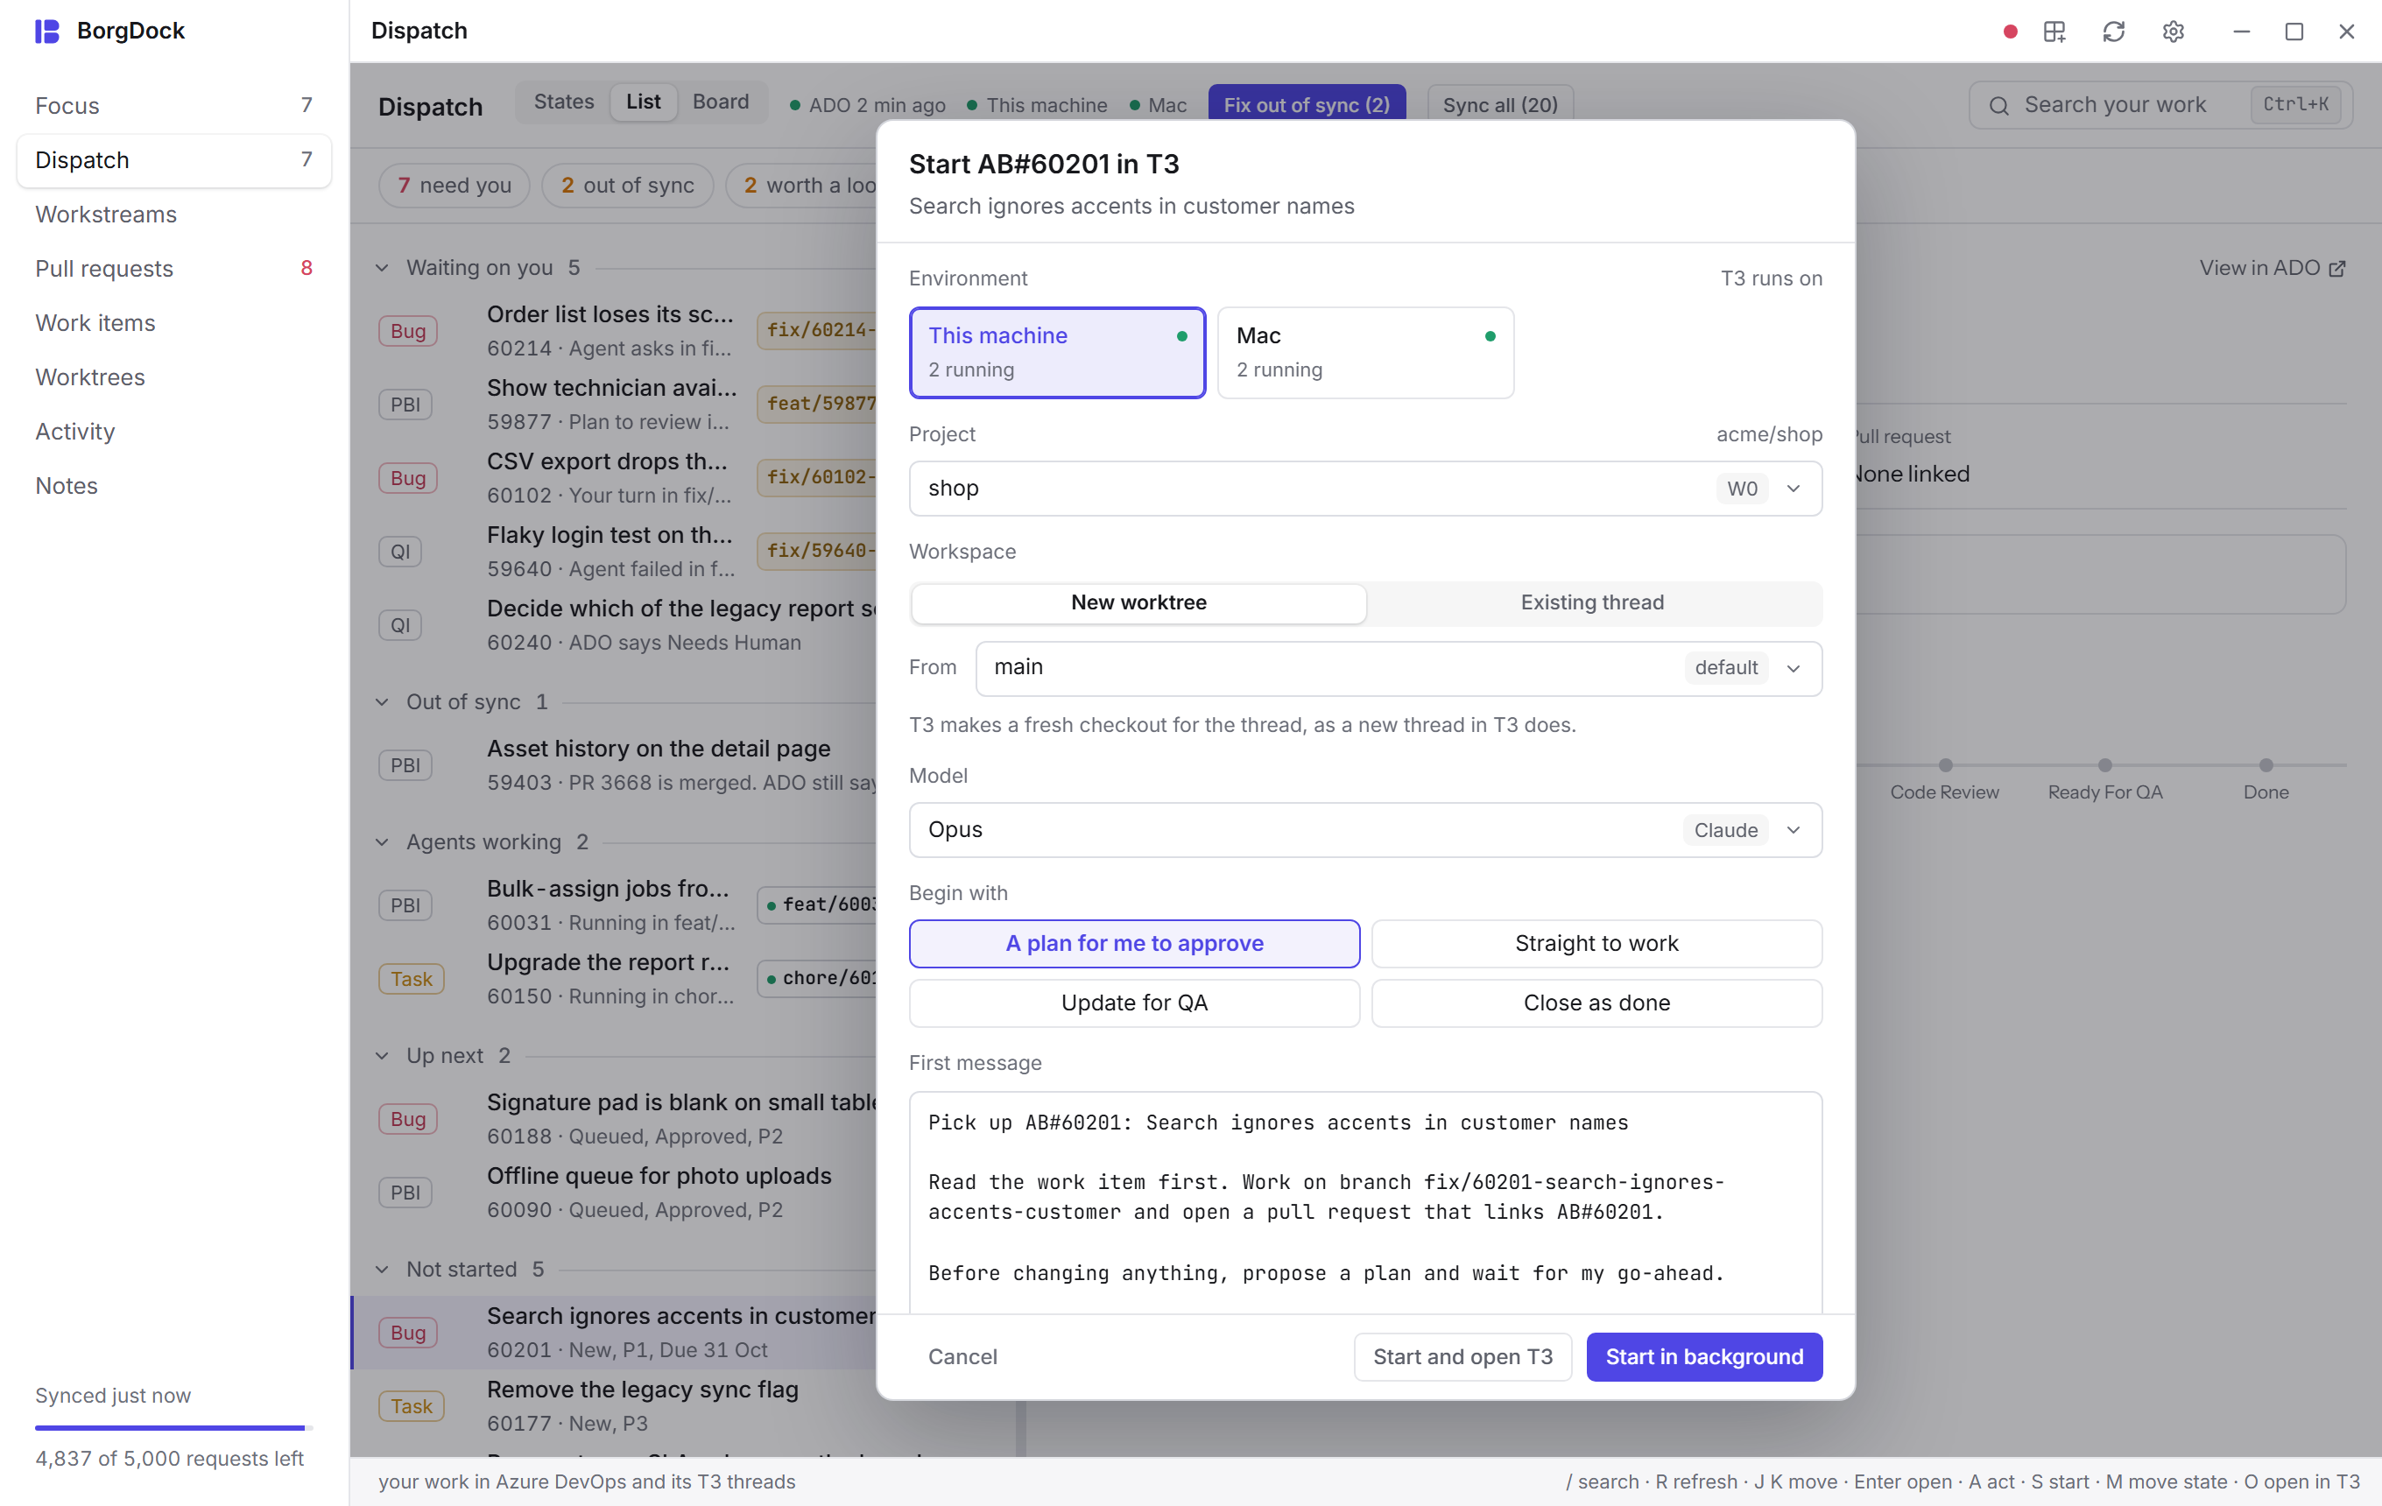This screenshot has width=2382, height=1506.
Task: Click inside the First message text area
Action: [1365, 1201]
